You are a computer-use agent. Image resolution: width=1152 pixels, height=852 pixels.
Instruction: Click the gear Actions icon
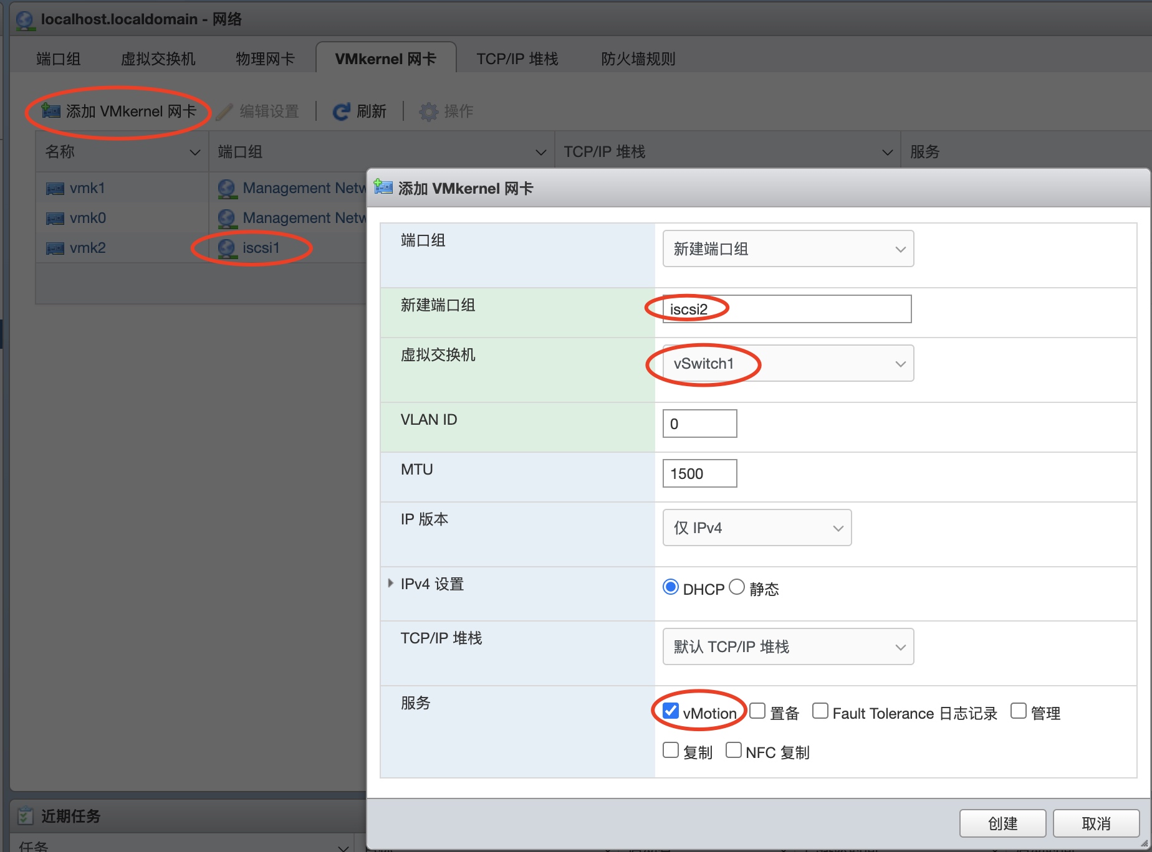click(x=428, y=111)
